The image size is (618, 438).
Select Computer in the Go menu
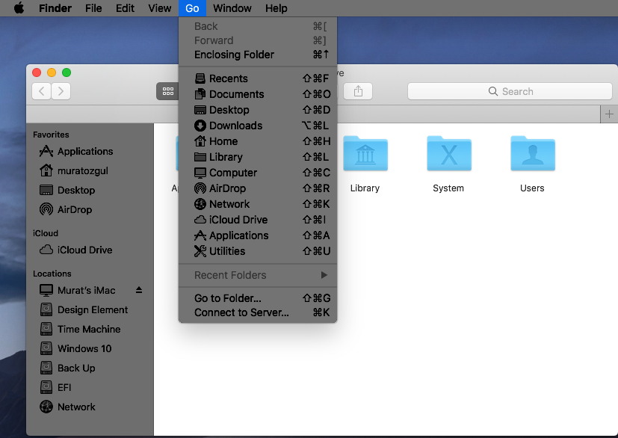pyautogui.click(x=258, y=173)
